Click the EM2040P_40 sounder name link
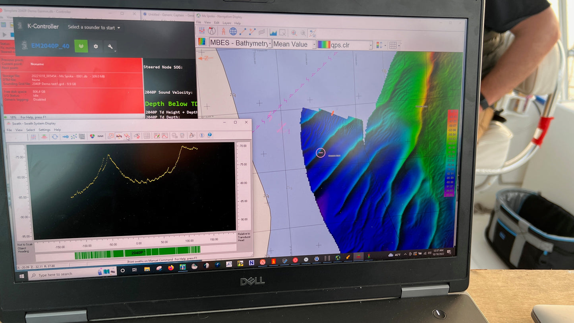 tap(50, 46)
